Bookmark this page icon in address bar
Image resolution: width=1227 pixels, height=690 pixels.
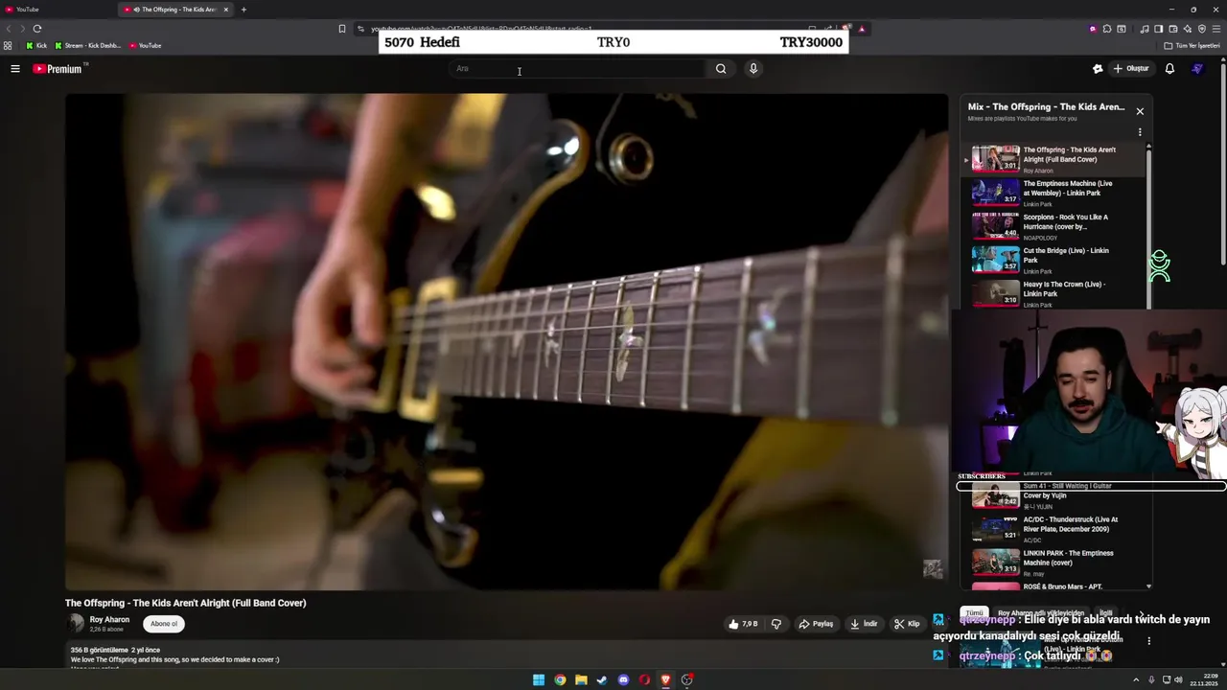click(x=342, y=29)
